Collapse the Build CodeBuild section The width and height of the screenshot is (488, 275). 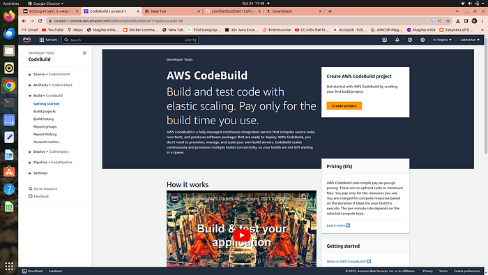click(x=30, y=96)
